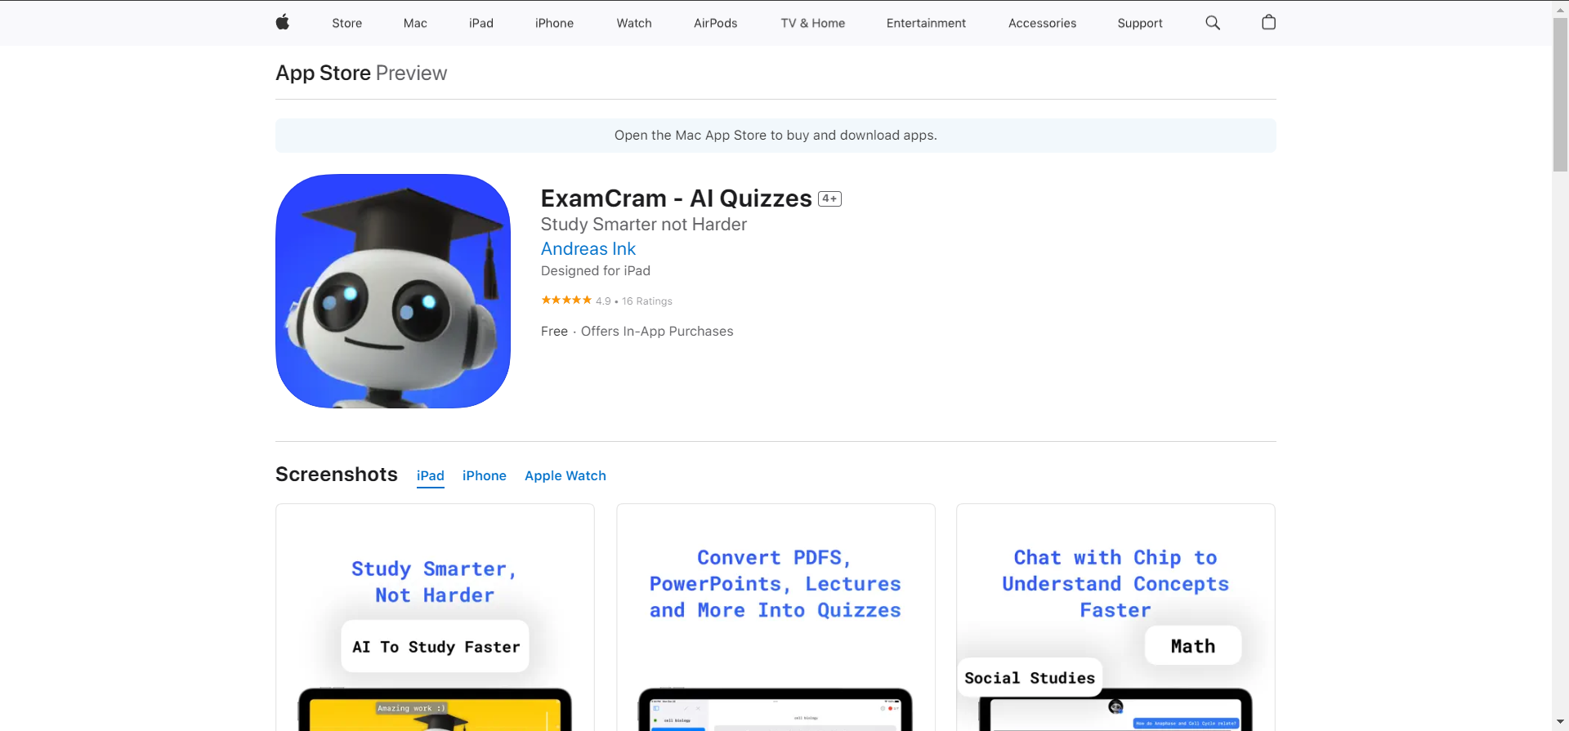Open the Accessories menu
Viewport: 1569px width, 731px height.
click(1042, 23)
